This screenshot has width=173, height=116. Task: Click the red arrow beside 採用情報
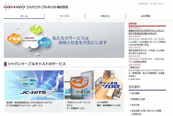[x=139, y=4]
